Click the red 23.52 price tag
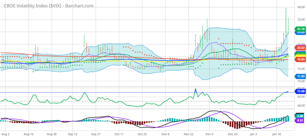 [300, 47]
